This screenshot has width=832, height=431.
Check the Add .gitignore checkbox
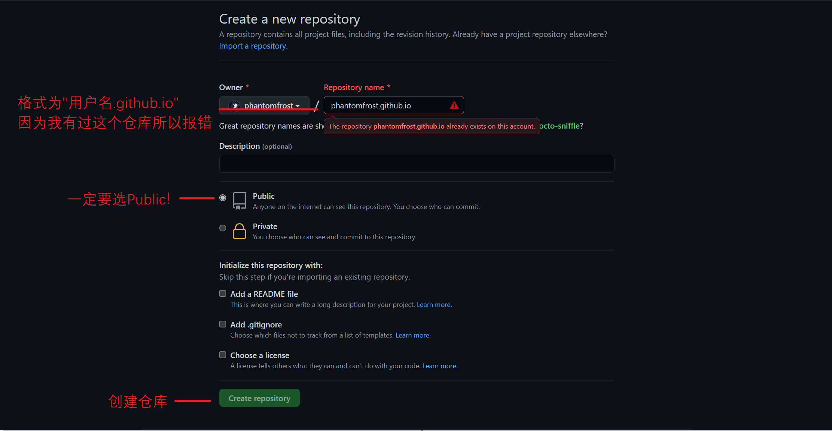click(x=223, y=324)
